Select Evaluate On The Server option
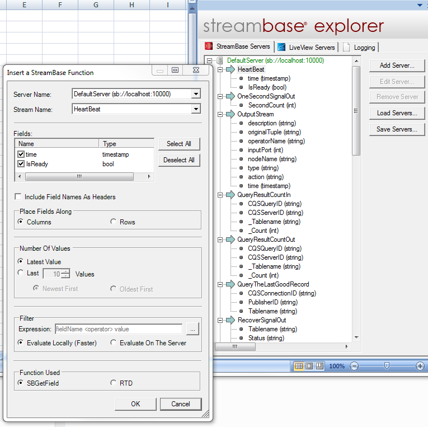Viewport: 428px width, 427px height. pyautogui.click(x=113, y=342)
